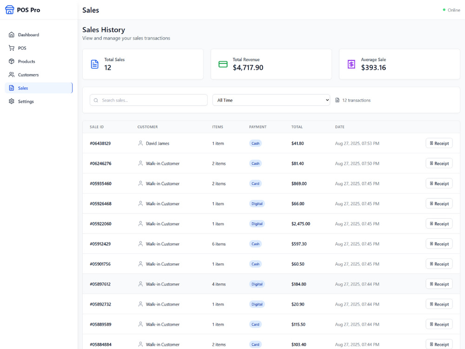This screenshot has width=465, height=349.
Task: Click the 6 items cell
Action: point(219,244)
